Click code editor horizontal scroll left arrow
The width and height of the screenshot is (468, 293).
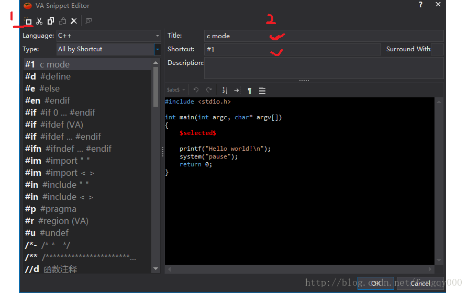coord(170,269)
